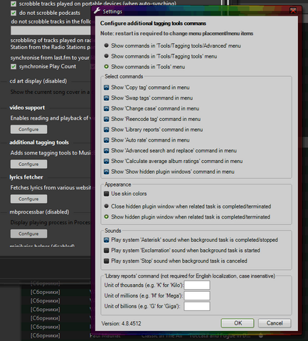The width and height of the screenshot is (308, 341).
Task: Open Configure under lyrics fetcher
Action: pos(28,199)
